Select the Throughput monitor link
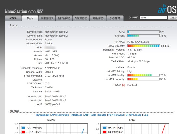 43,115
